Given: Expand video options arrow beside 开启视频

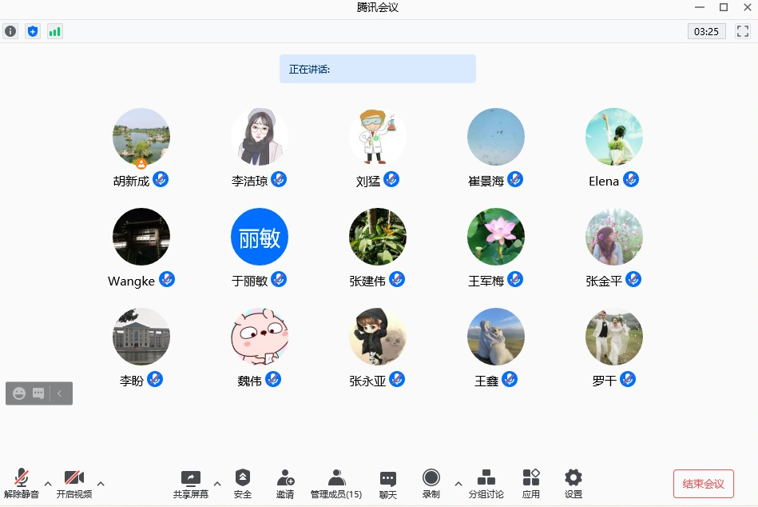Looking at the screenshot, I should coord(101,483).
